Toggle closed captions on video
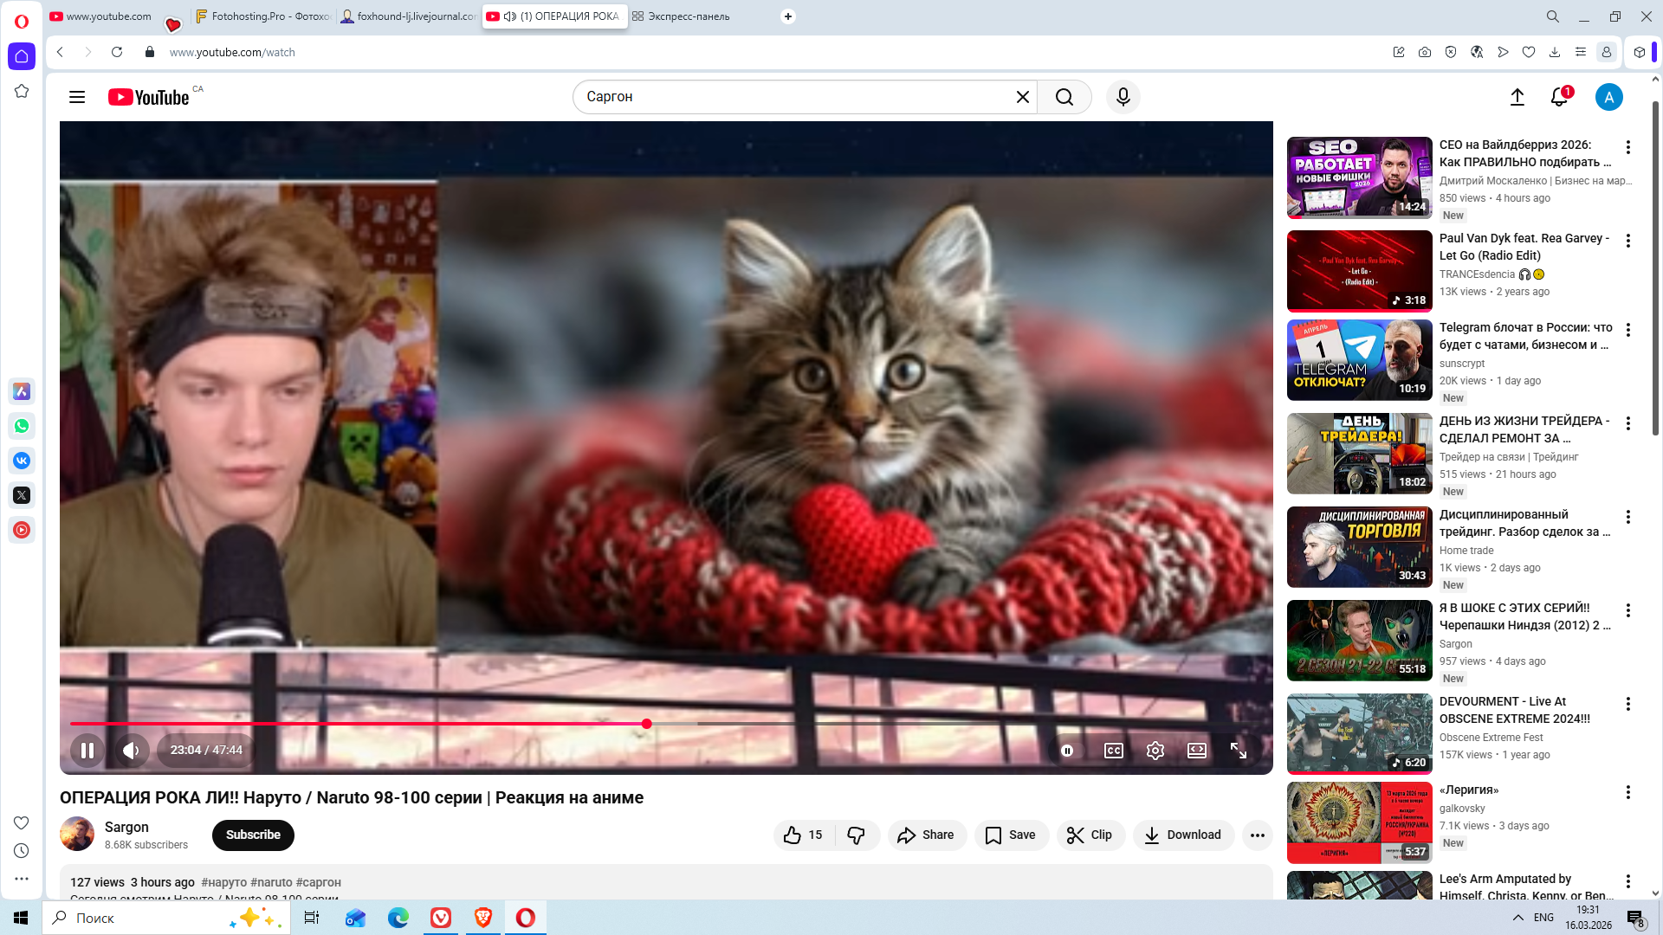This screenshot has width=1663, height=935. point(1114,751)
